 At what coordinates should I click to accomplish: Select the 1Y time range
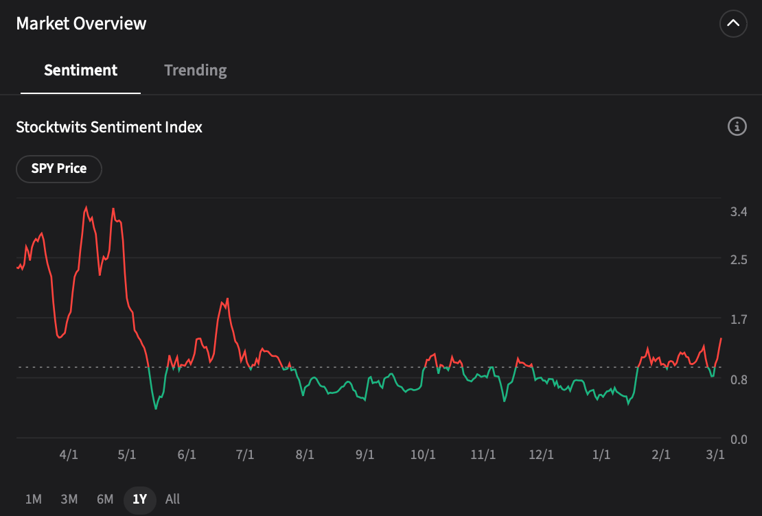[140, 500]
